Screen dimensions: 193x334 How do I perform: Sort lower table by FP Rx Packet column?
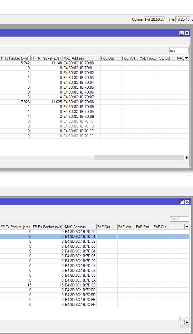48,227
